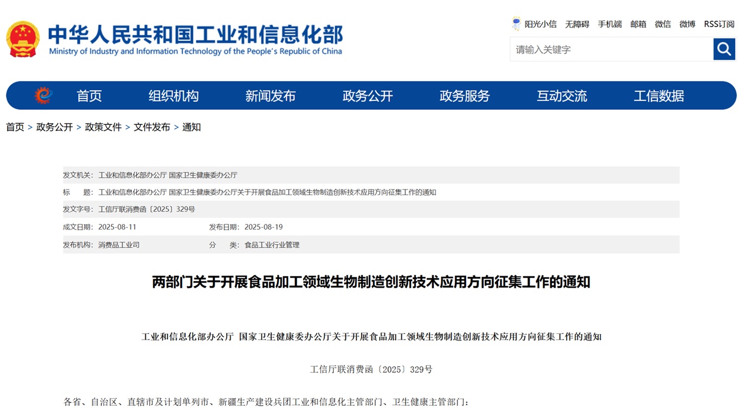This screenshot has width=739, height=415.
Task: Click 政策文件 in the breadcrumb
Action: click(103, 127)
